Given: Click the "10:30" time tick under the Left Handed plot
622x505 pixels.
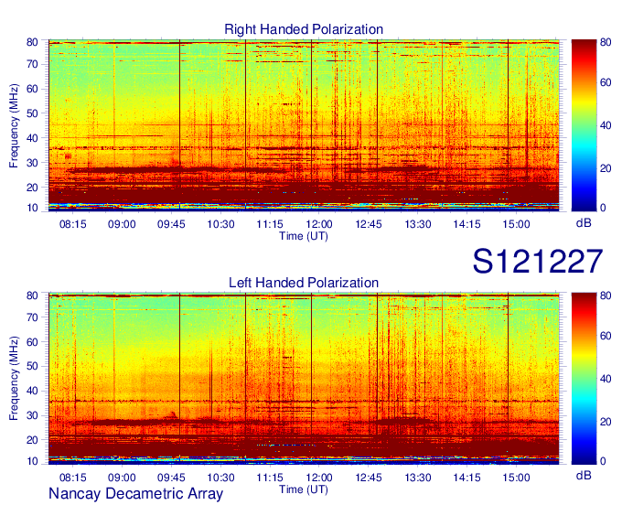Looking at the screenshot, I should click(220, 478).
